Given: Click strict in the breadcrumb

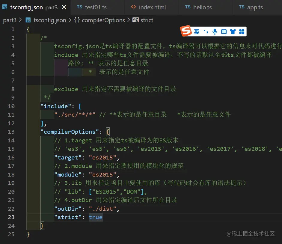Looking at the screenshot, I should pyautogui.click(x=147, y=20).
